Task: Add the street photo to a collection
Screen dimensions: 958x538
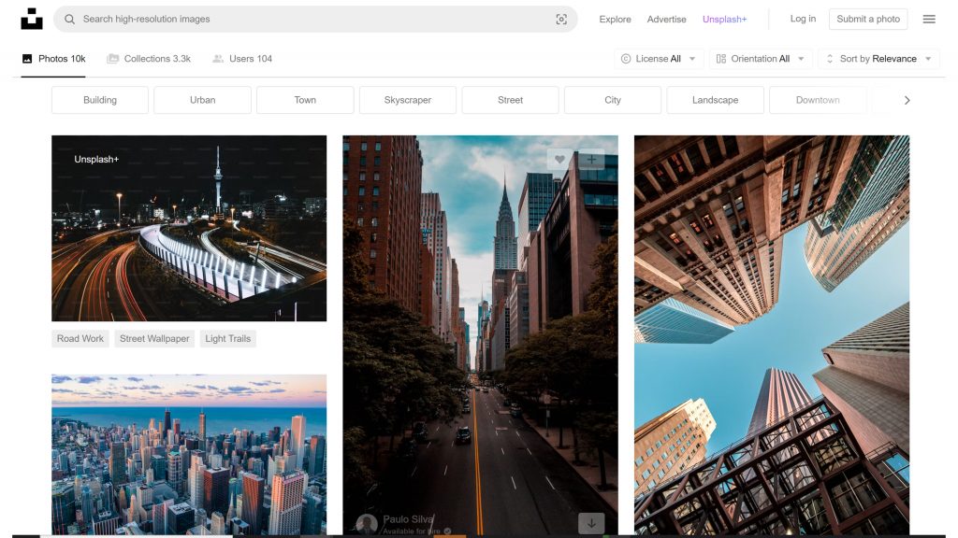Action: pyautogui.click(x=590, y=159)
